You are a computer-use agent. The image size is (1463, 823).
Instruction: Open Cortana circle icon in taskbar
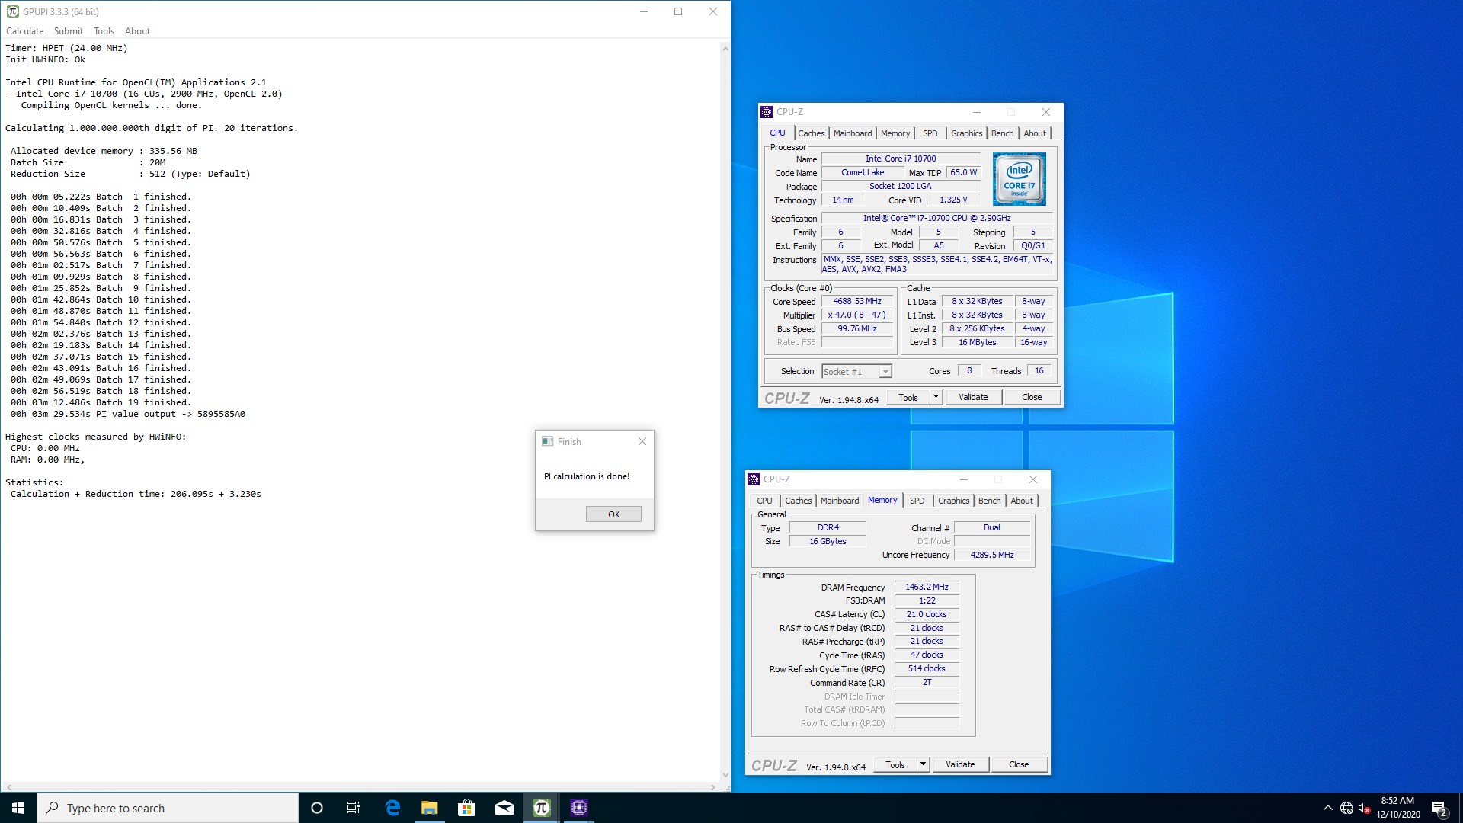(317, 808)
